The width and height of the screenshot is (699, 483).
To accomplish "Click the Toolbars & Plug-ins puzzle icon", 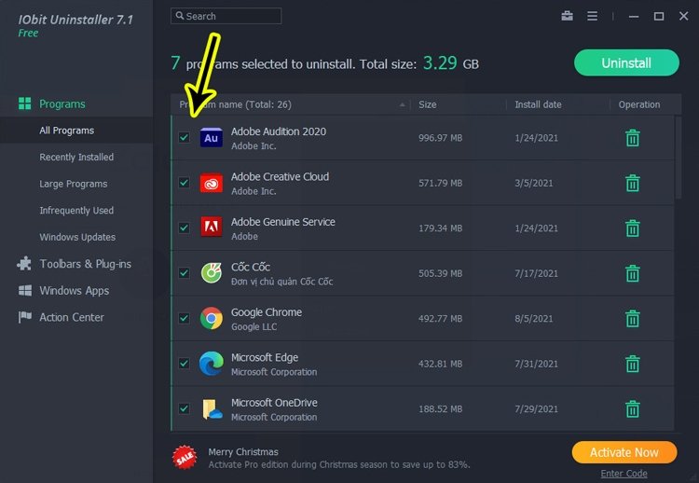I will click(x=24, y=264).
